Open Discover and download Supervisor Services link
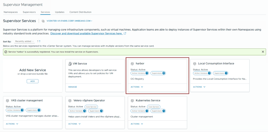Screen dimensions: 268x132 click(86, 34)
